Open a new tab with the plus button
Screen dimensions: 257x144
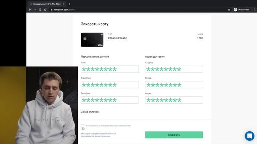pyautogui.click(x=69, y=4)
